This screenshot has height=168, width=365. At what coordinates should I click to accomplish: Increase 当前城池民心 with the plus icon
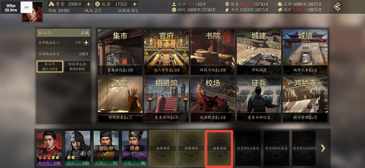click(x=86, y=43)
